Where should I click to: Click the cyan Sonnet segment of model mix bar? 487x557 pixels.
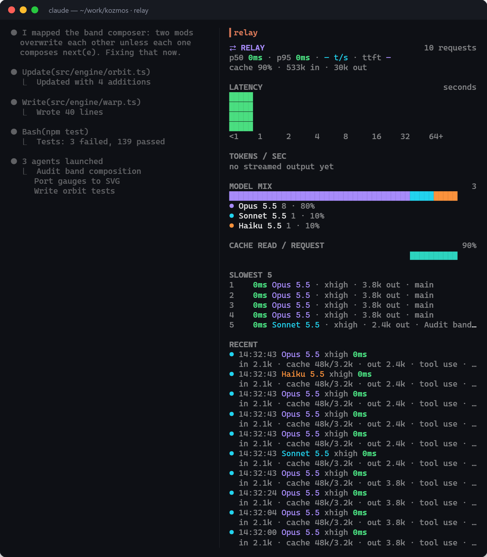click(x=422, y=196)
